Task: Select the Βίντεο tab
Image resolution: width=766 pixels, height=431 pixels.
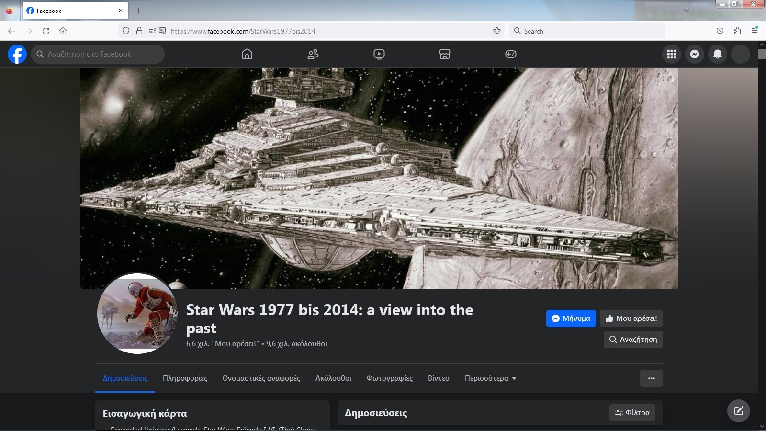Action: pyautogui.click(x=439, y=378)
